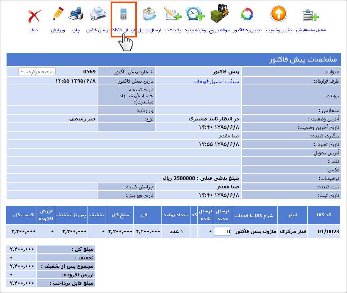Click the تغییر وضعیت link
347x293 pixels.
pyautogui.click(x=279, y=30)
